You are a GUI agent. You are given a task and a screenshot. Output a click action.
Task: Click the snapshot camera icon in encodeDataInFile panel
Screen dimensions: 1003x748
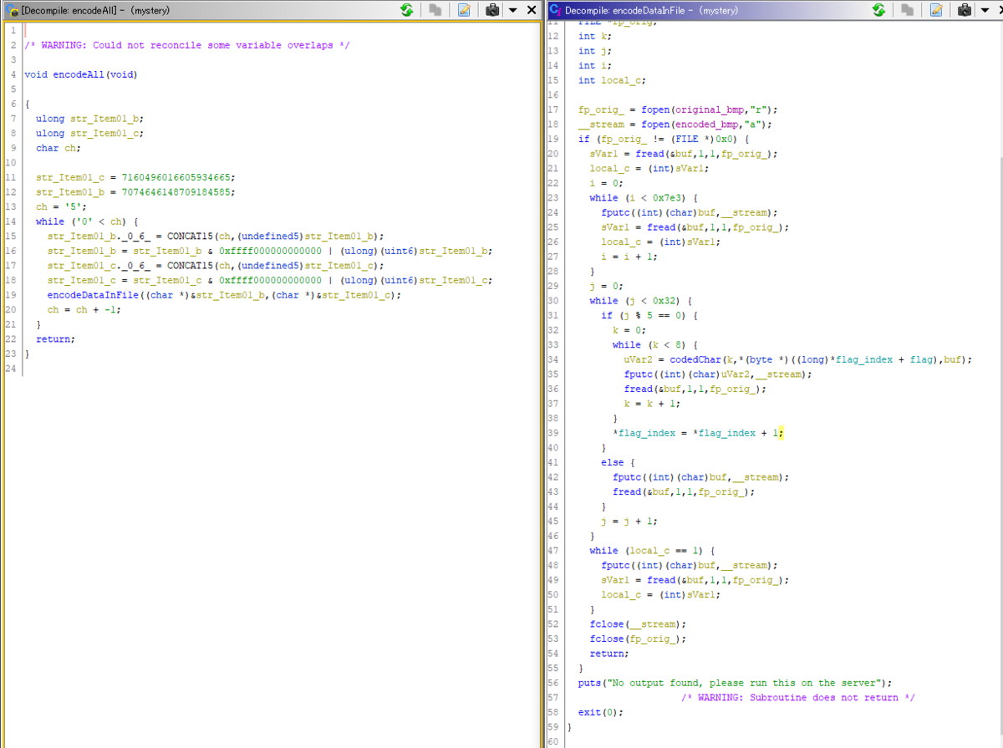click(x=965, y=10)
